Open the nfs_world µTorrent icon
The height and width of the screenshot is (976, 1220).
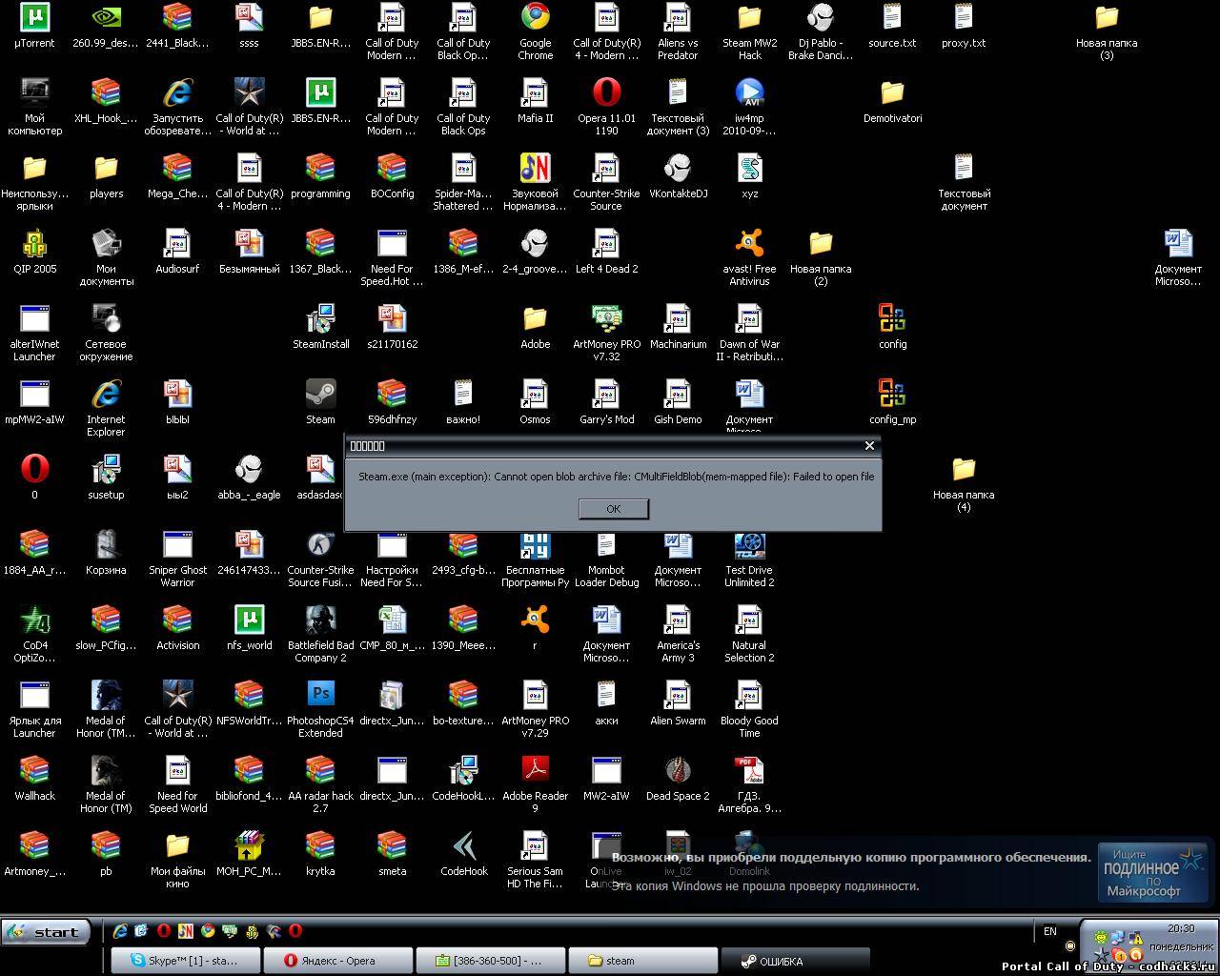[249, 628]
